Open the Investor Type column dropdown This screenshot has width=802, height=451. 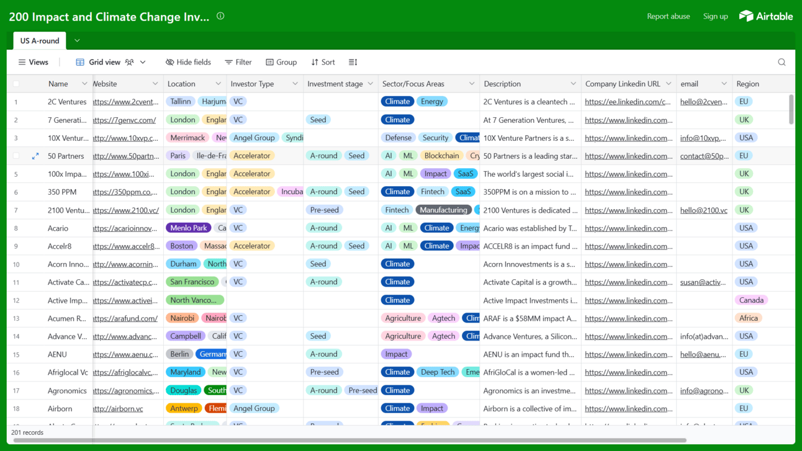(295, 84)
